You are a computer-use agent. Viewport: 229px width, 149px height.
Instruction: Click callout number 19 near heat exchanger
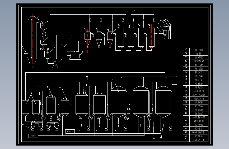click(38, 86)
